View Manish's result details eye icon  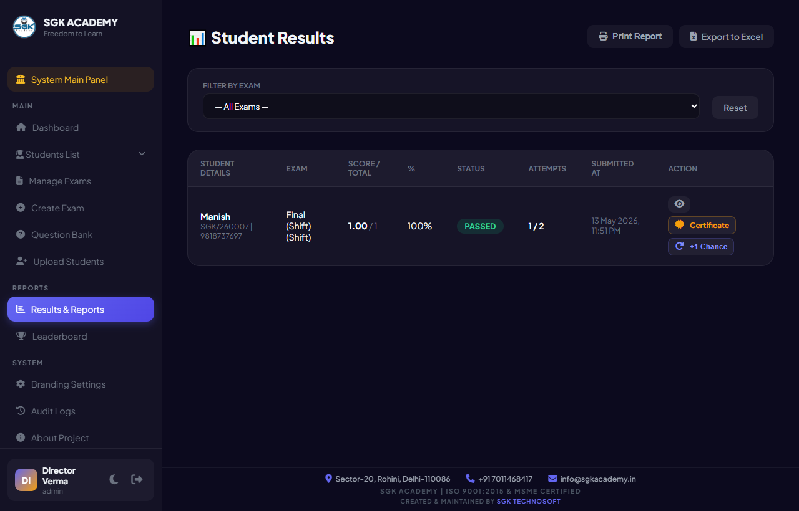[679, 204]
